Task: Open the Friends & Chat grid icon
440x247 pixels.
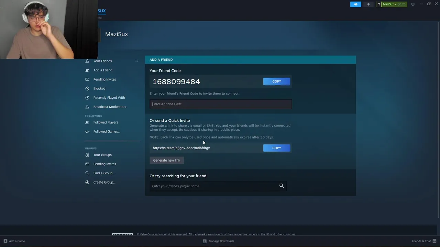Action: (434, 241)
